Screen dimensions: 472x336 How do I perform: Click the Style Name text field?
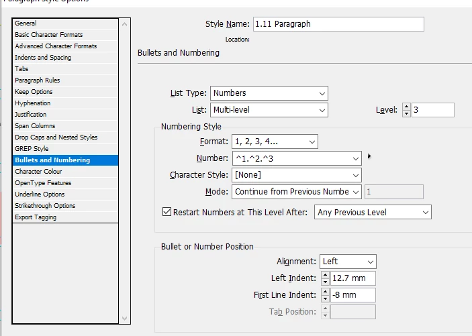click(338, 24)
